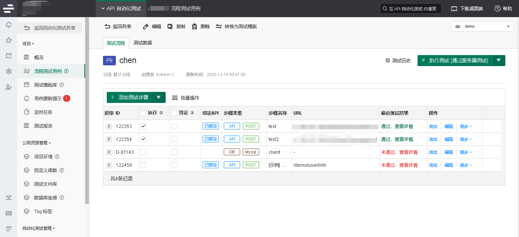This screenshot has width=519, height=237.
Task: Click the 删除 trash icon in toolbar
Action: [x=195, y=27]
